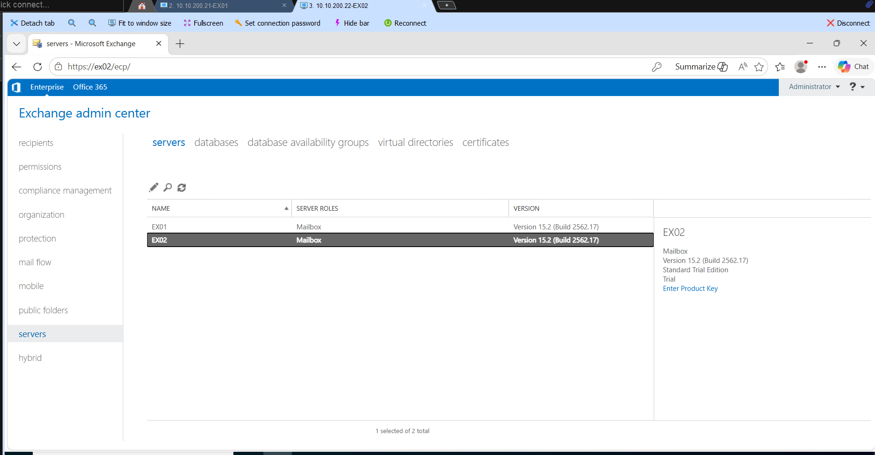
Task: Click Fullscreen in remote toolbar
Action: click(x=203, y=23)
